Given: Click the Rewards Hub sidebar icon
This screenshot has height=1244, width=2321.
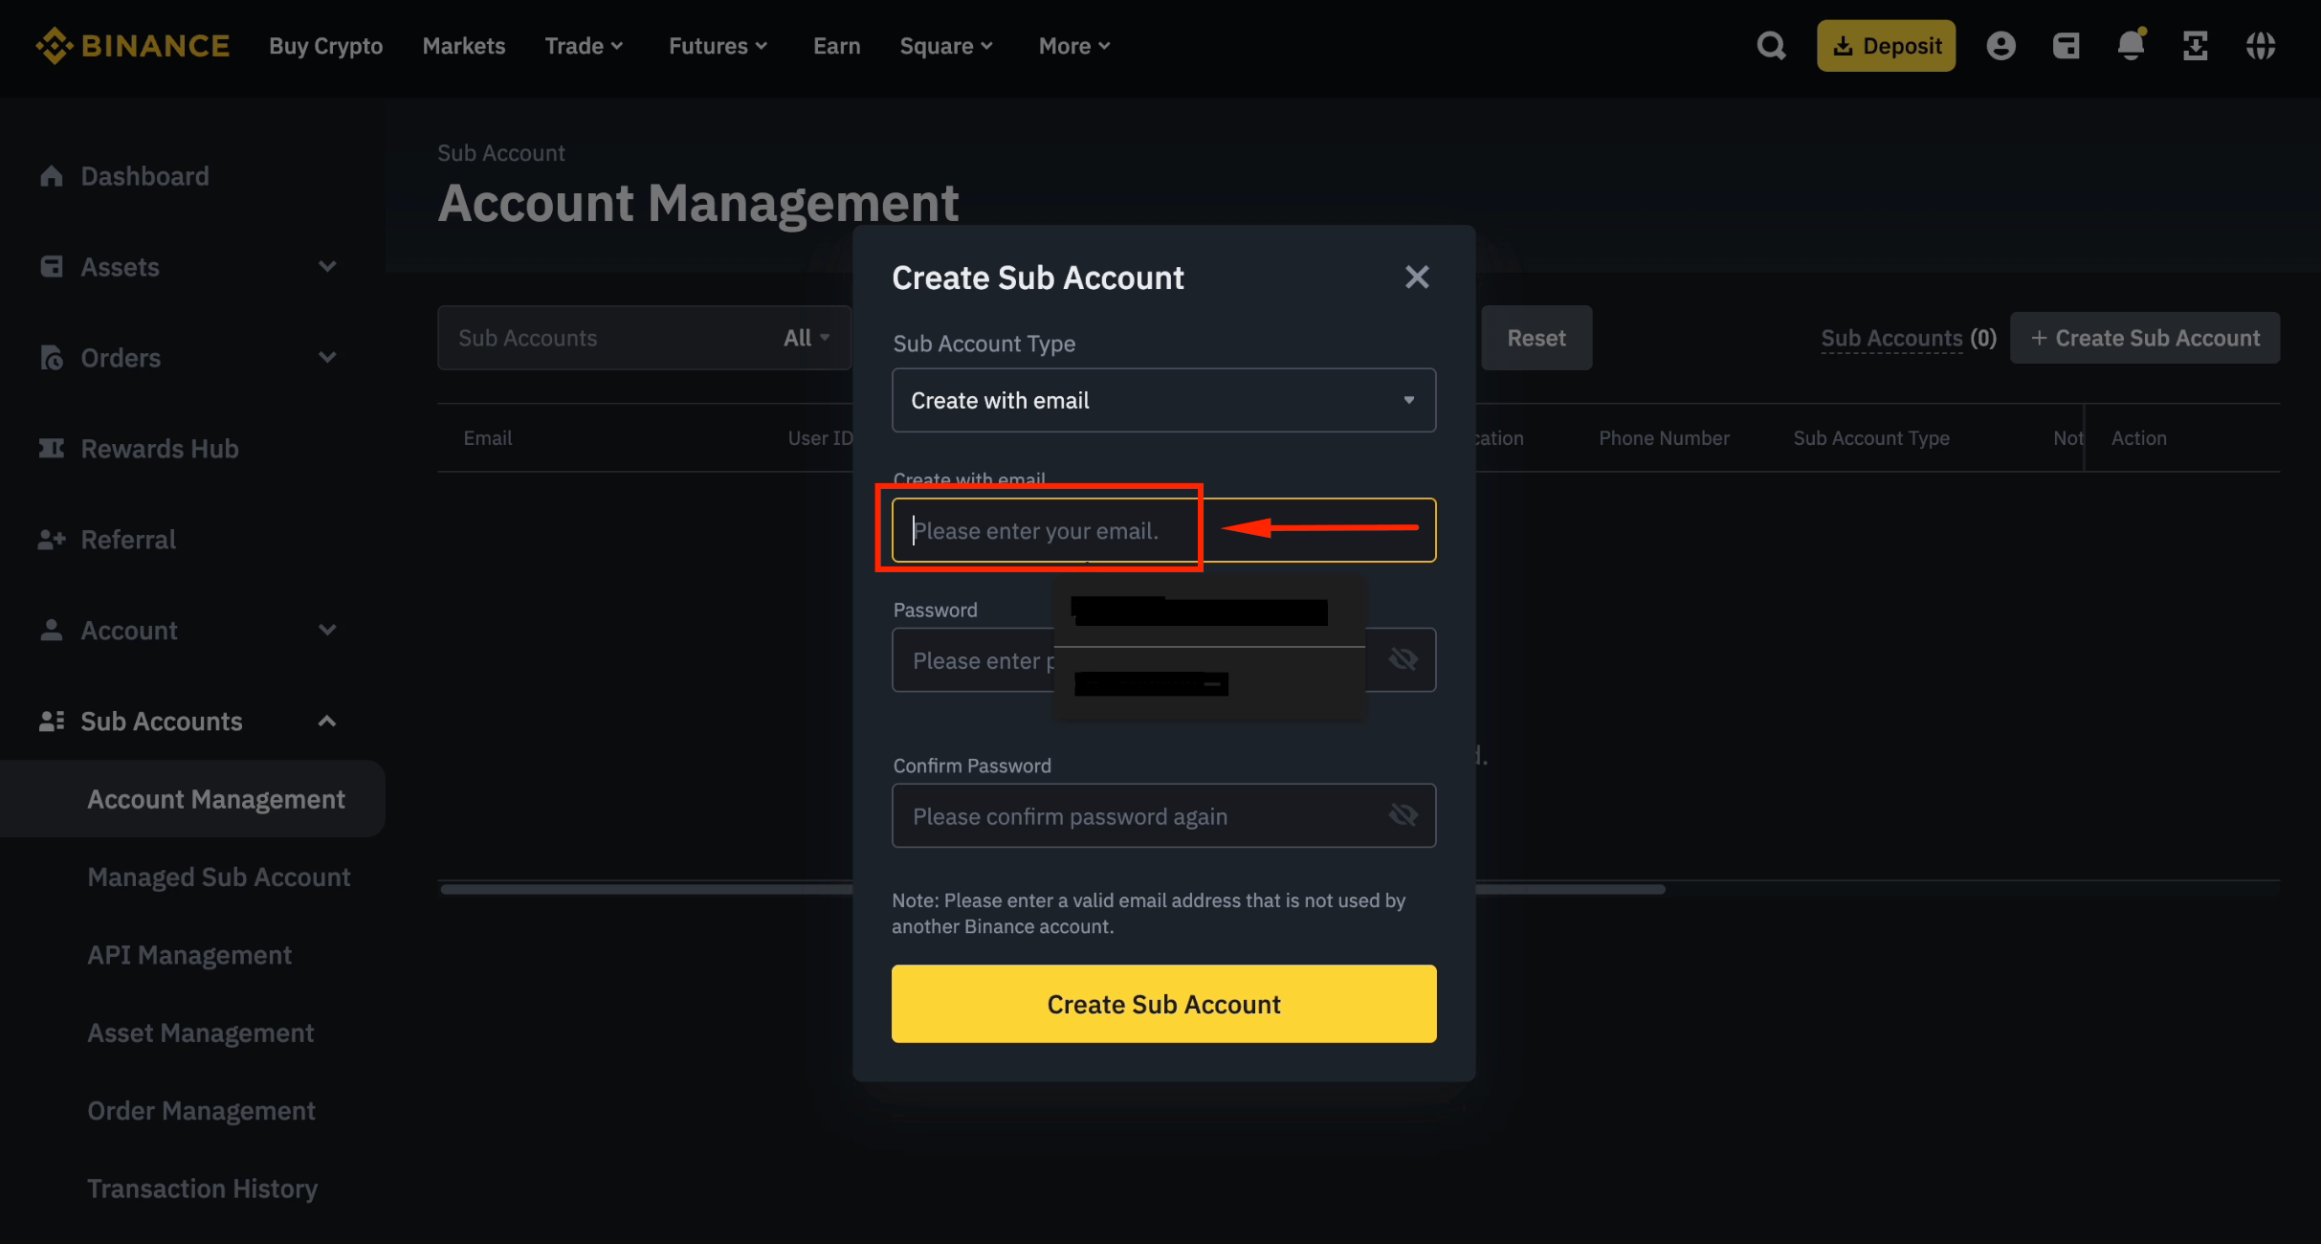Looking at the screenshot, I should pyautogui.click(x=53, y=448).
